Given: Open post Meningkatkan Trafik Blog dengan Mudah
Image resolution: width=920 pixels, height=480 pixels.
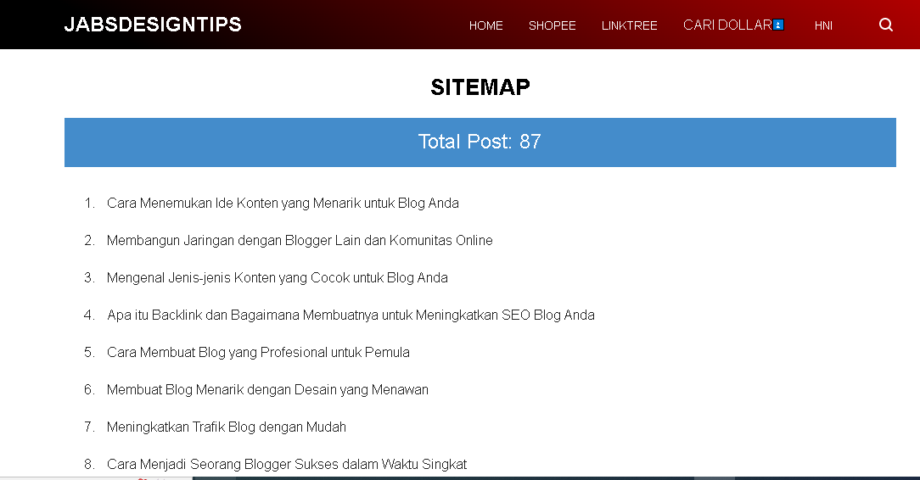Looking at the screenshot, I should [226, 427].
